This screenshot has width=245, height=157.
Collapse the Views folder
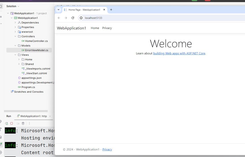point(15,55)
